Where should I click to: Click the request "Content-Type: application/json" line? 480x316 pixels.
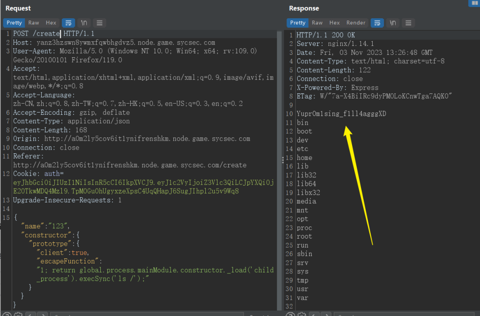(x=71, y=121)
